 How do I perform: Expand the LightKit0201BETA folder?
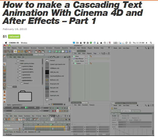pyautogui.click(x=18, y=72)
